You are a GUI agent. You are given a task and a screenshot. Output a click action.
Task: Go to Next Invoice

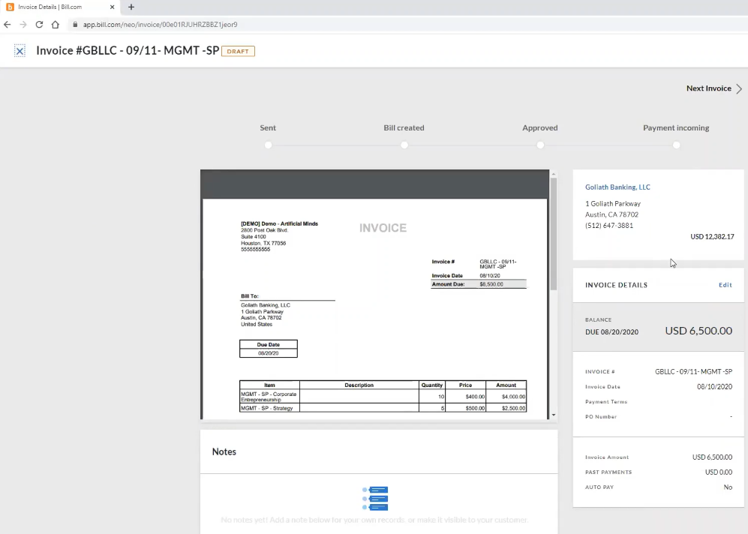709,88
